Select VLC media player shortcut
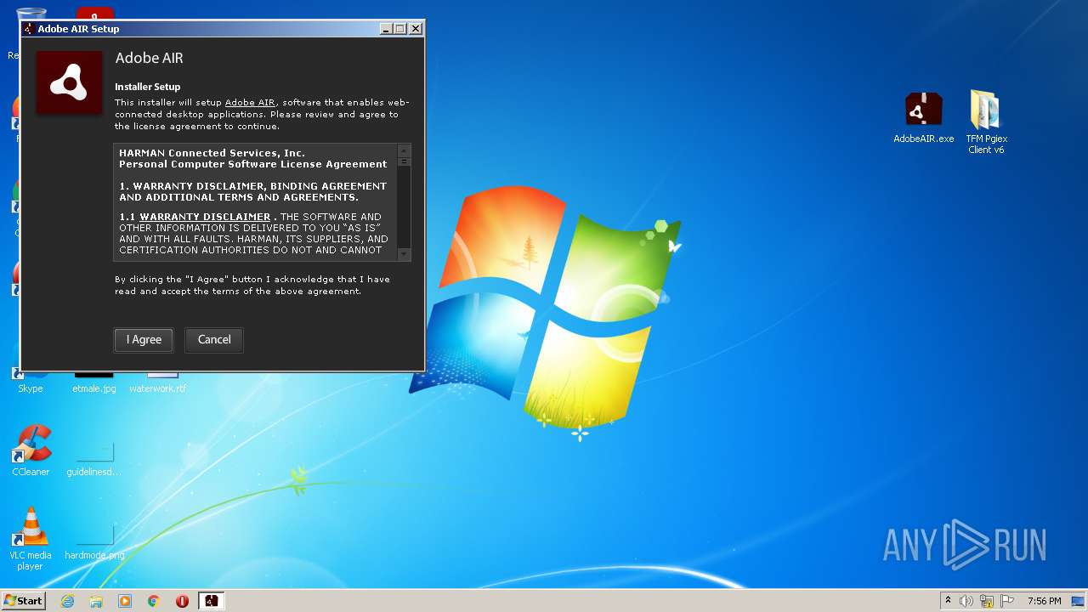 tap(31, 539)
